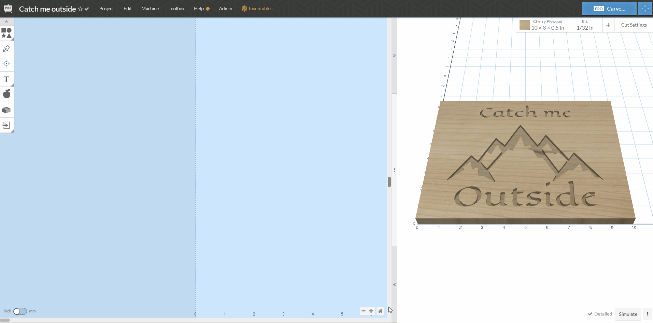Image resolution: width=653 pixels, height=323 pixels.
Task: Click the Simulate button
Action: coord(628,314)
